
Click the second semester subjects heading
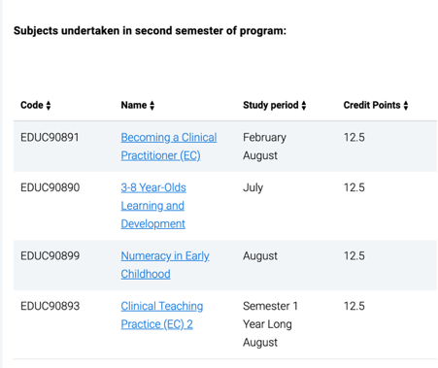[x=150, y=31]
